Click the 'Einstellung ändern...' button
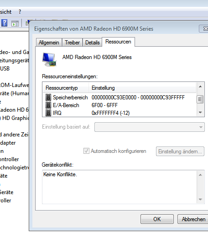This screenshot has width=208, height=233. pyautogui.click(x=180, y=152)
